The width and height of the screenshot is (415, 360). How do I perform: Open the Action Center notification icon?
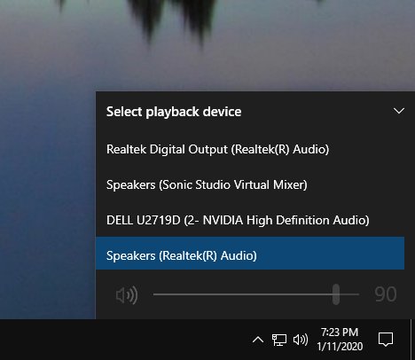coord(386,340)
